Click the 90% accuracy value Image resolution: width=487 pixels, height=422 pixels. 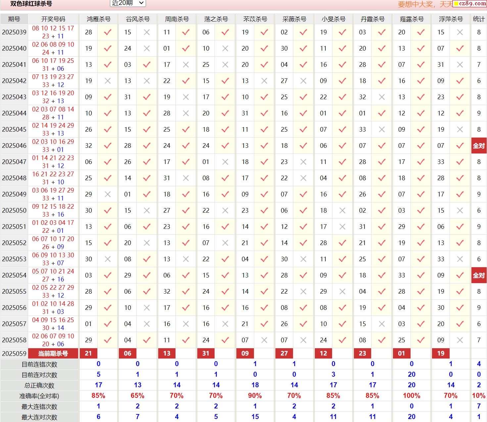[255, 396]
